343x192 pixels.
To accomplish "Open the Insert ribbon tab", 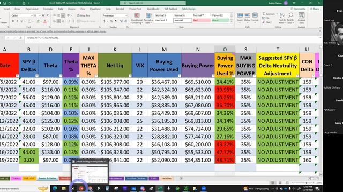I will click(7, 9).
